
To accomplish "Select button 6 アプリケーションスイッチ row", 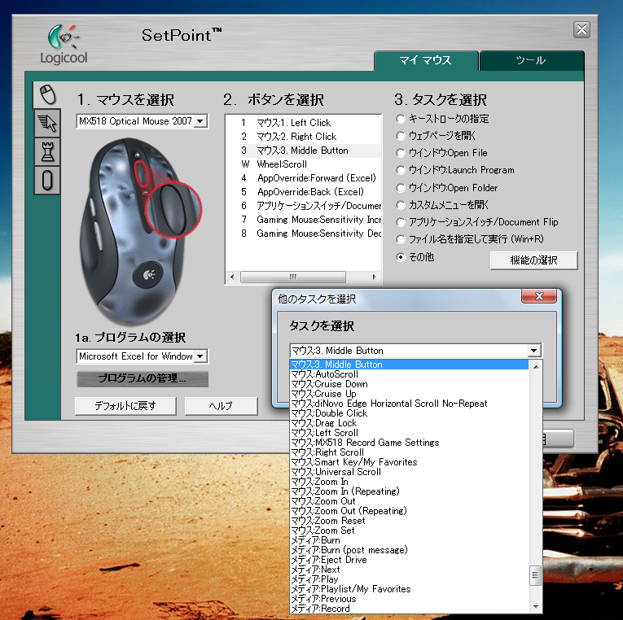I will [303, 206].
